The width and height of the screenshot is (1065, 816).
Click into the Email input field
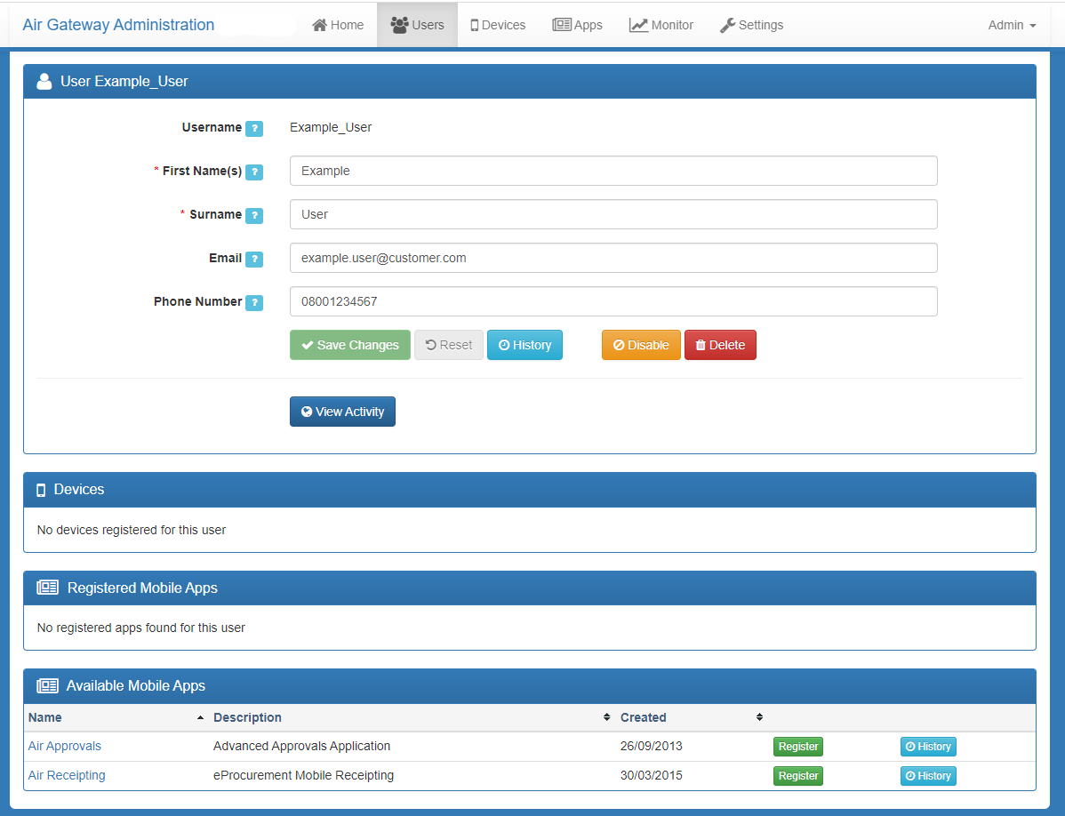613,258
